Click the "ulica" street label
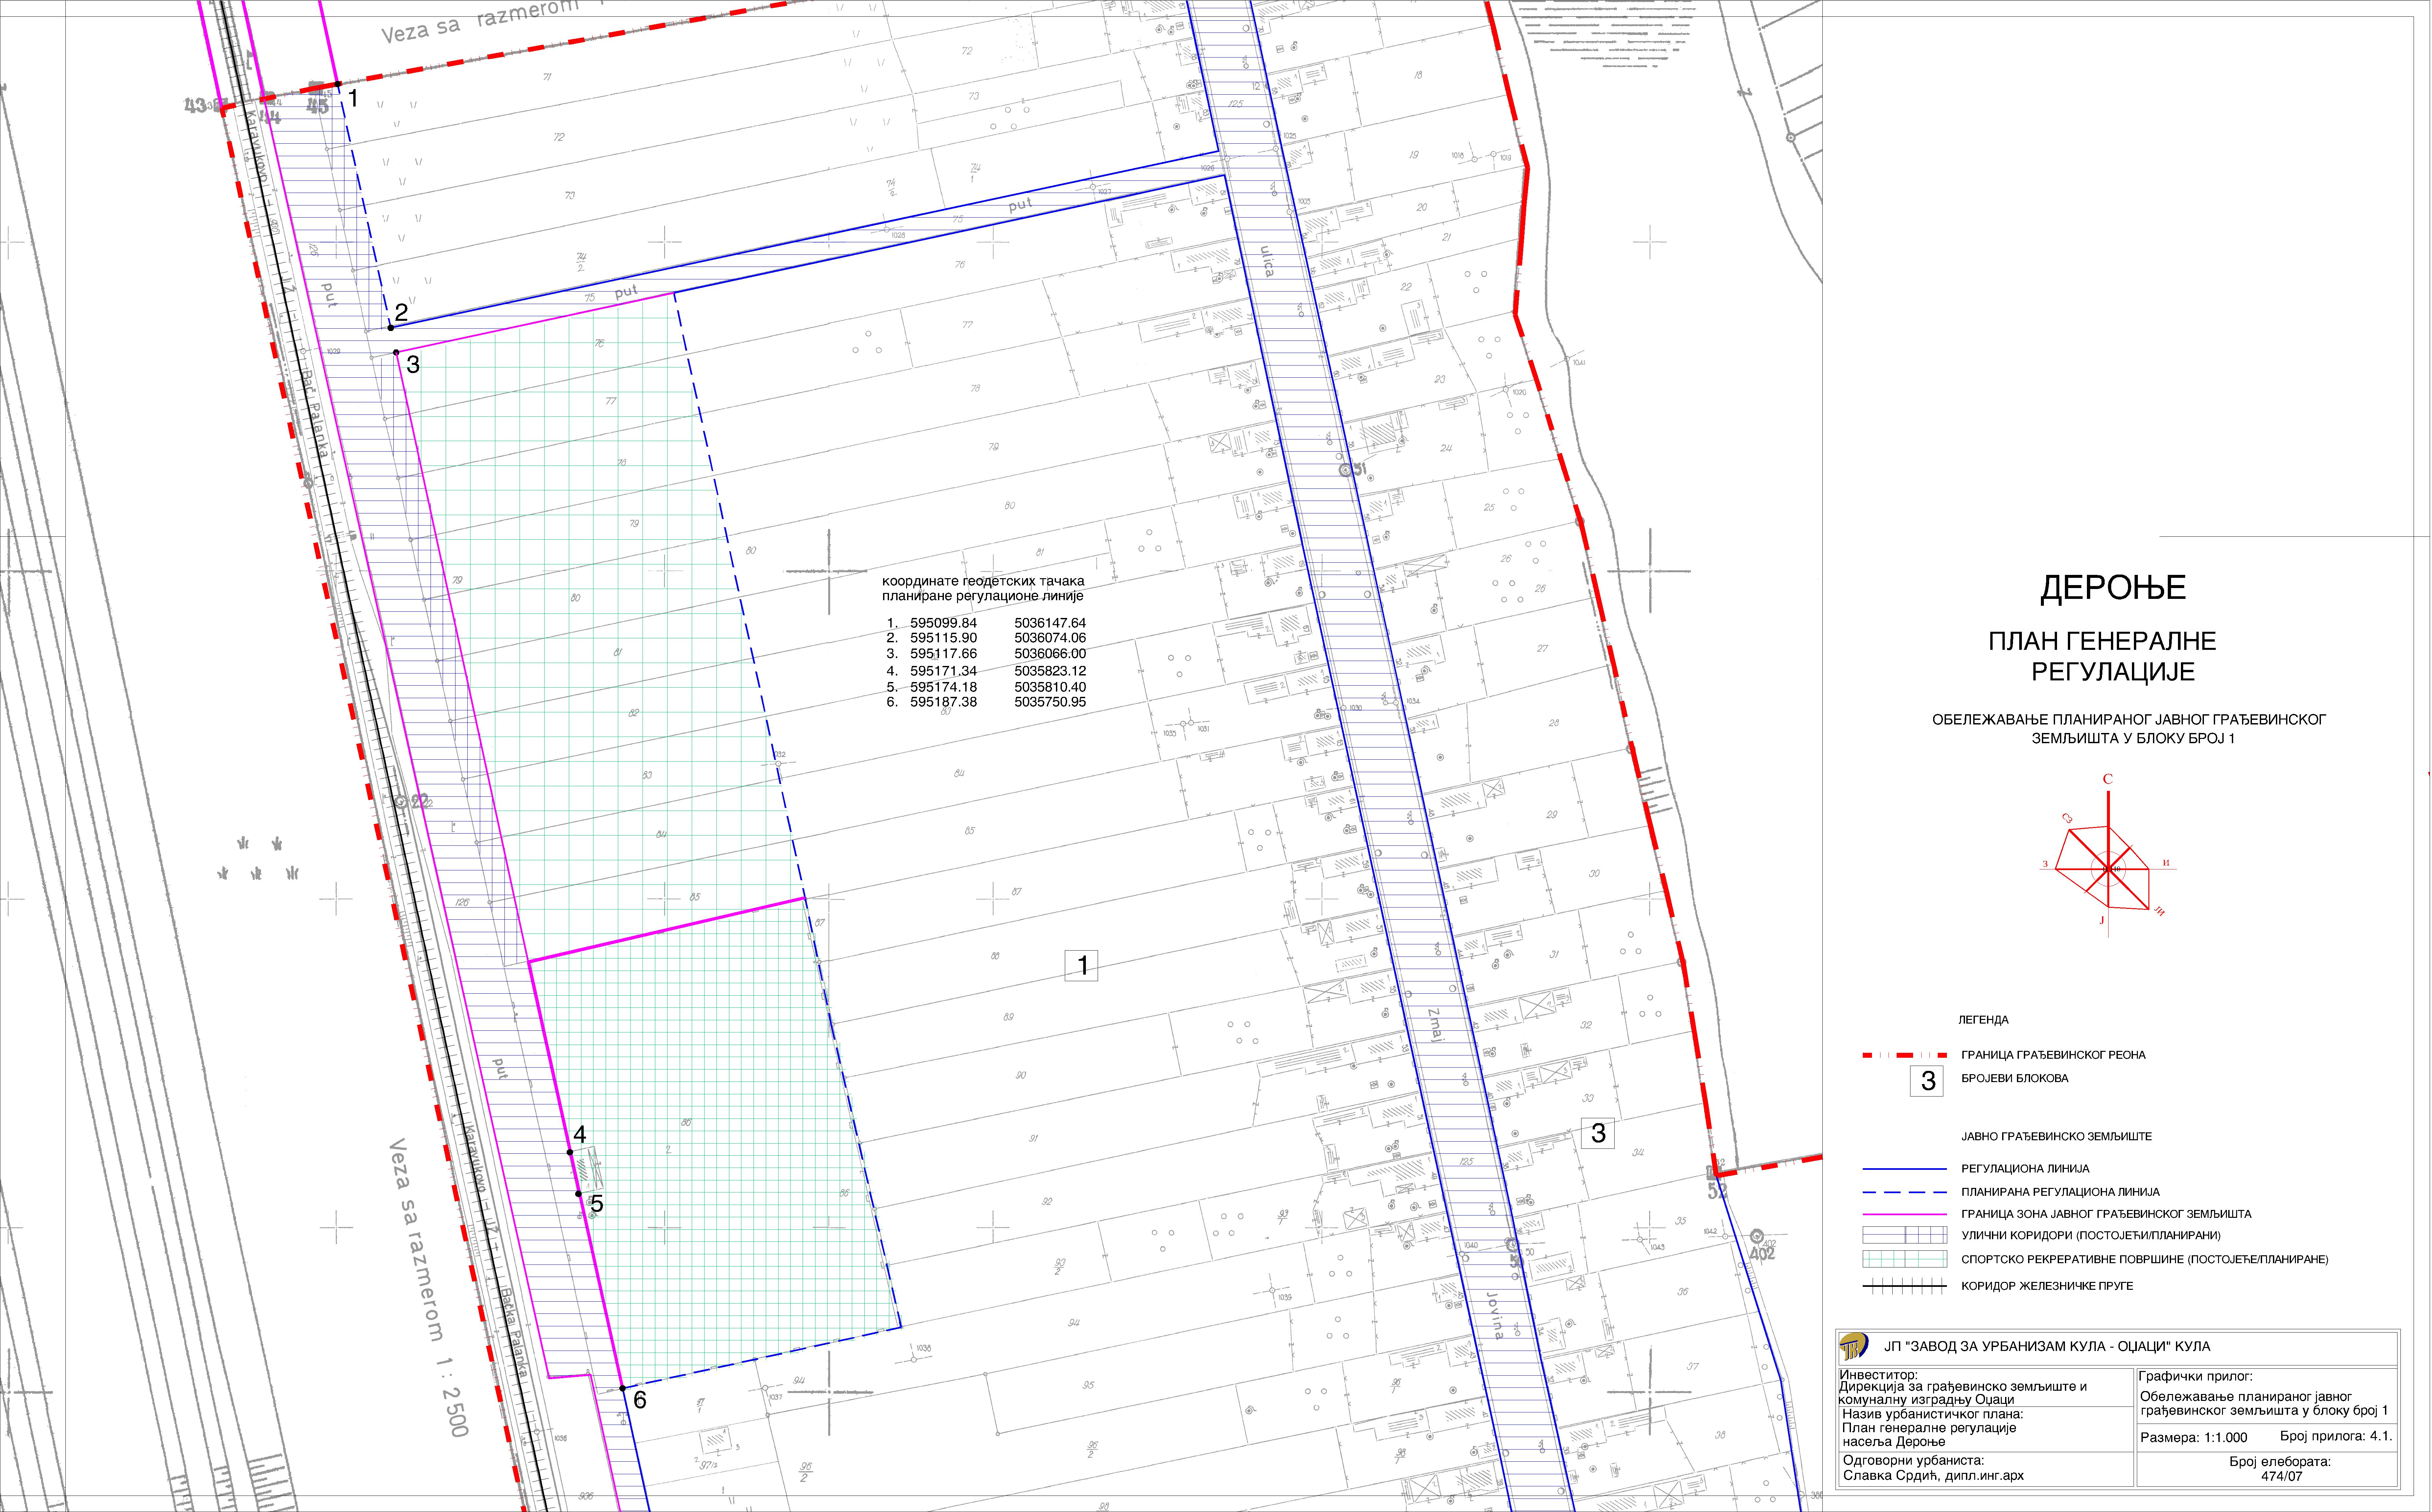2432x1512 pixels. point(1268,262)
